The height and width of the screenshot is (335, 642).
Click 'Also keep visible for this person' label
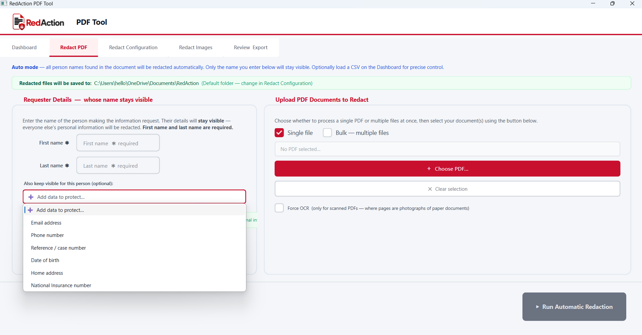click(69, 183)
